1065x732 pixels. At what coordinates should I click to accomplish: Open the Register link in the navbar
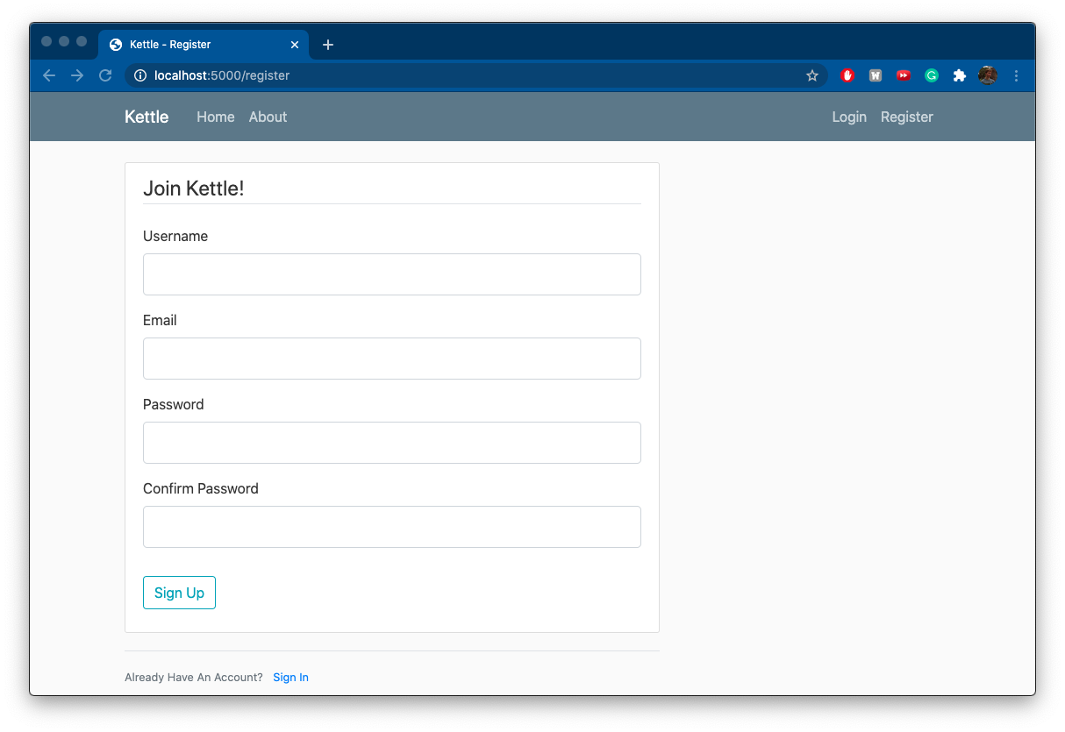(x=907, y=117)
